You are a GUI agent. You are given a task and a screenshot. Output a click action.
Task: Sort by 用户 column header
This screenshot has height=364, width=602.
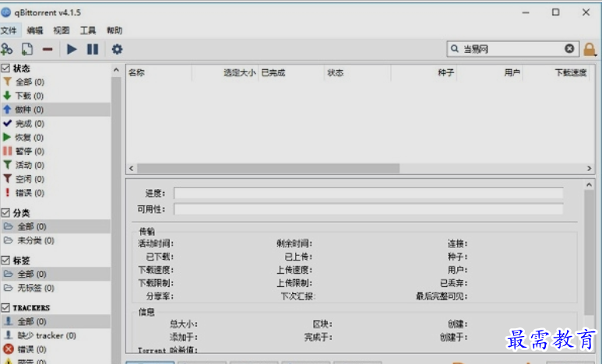(490, 72)
